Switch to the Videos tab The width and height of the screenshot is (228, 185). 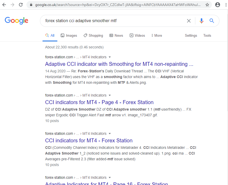pyautogui.click(x=137, y=35)
